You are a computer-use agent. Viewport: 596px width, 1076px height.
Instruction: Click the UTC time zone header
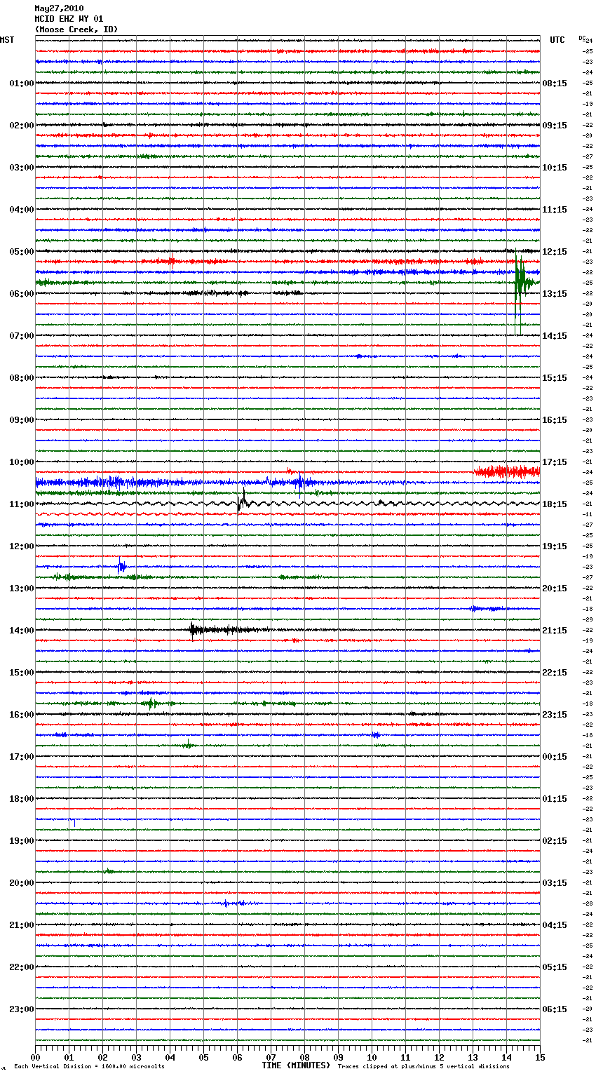point(557,40)
